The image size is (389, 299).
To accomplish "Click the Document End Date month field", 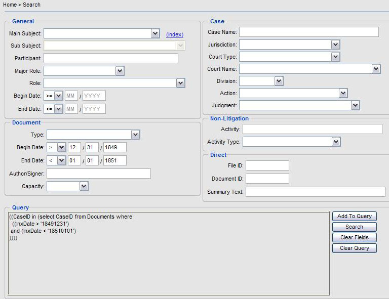I will point(74,160).
